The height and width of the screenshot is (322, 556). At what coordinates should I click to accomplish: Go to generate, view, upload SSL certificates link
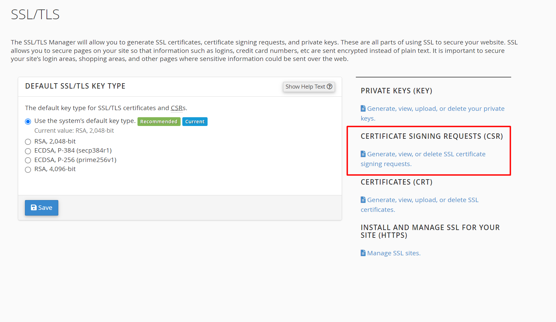pos(423,200)
